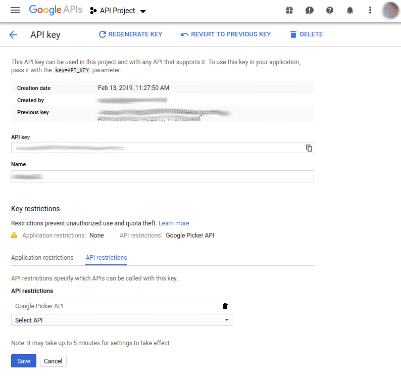
Task: Copy the API key to clipboard
Action: (309, 148)
